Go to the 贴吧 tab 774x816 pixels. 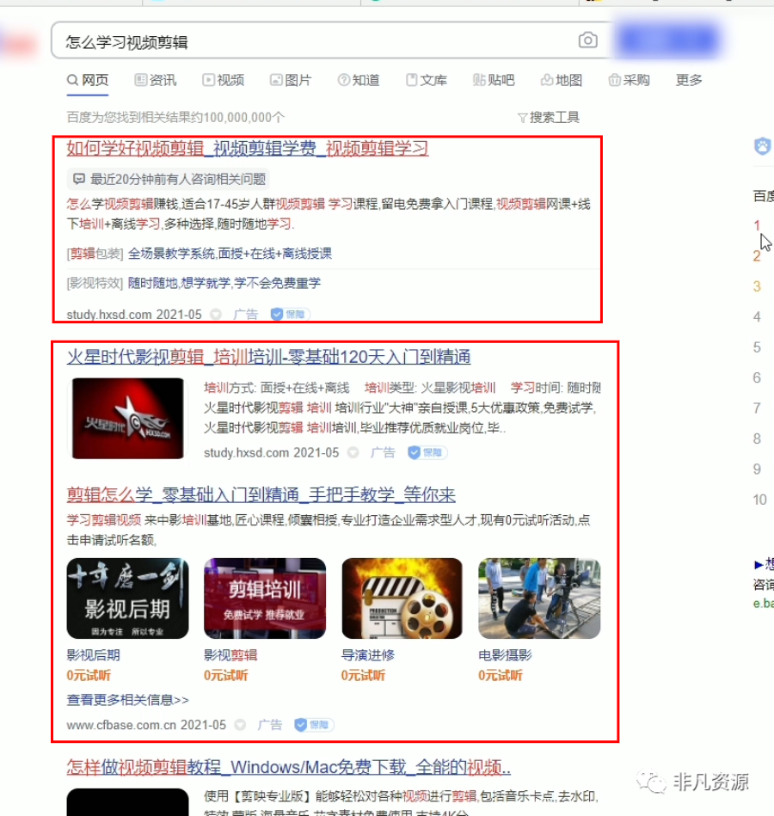tap(494, 80)
